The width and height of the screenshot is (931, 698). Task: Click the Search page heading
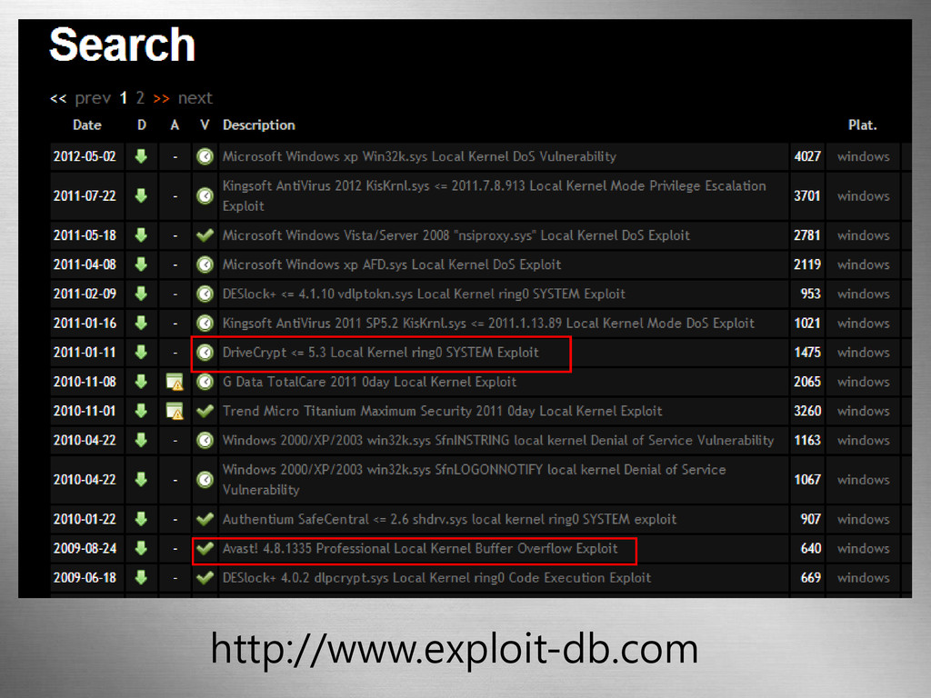[123, 45]
